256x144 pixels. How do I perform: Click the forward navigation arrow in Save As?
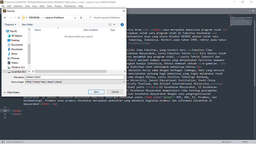[11, 18]
